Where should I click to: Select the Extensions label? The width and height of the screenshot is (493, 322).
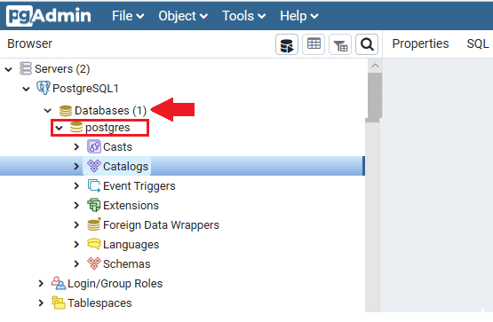pyautogui.click(x=131, y=206)
